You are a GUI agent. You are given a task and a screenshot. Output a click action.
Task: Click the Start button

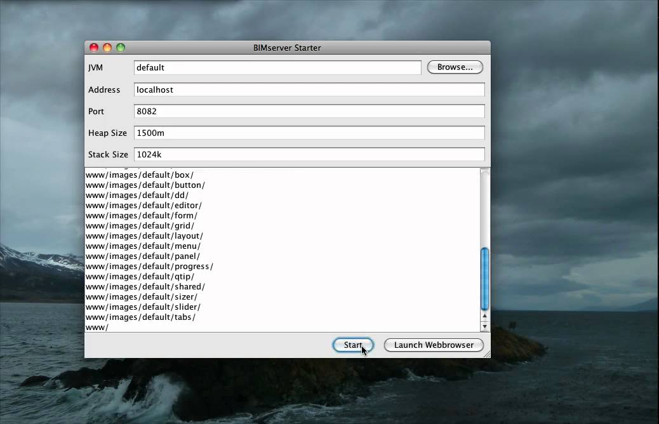point(352,345)
